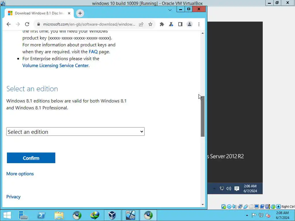
Task: Click the scrollbar down arrow
Action: (x=203, y=205)
